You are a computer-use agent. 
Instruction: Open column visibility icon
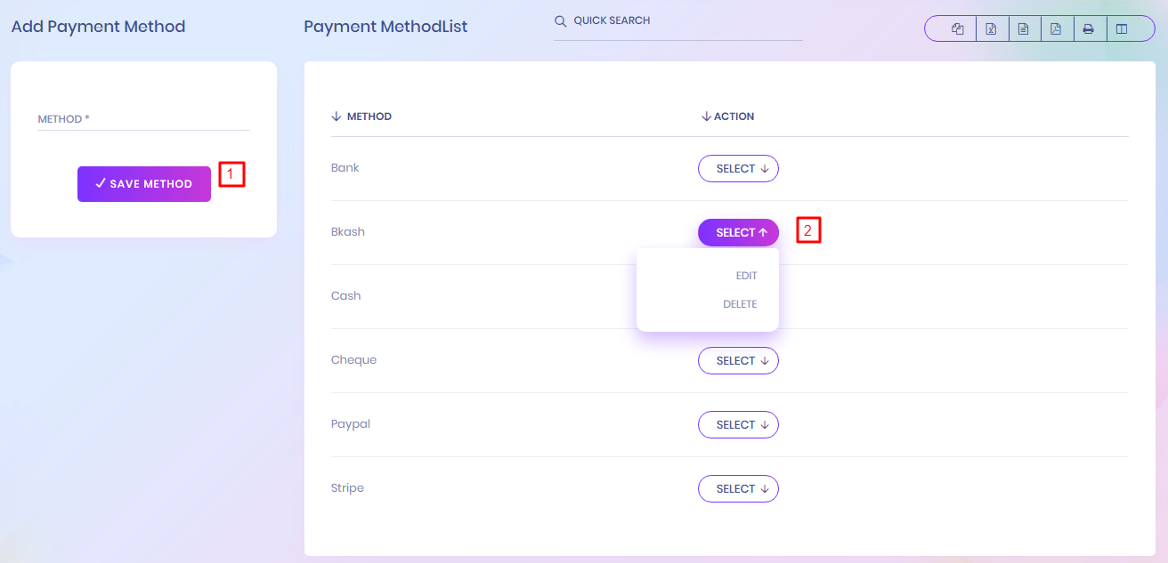pyautogui.click(x=1122, y=29)
